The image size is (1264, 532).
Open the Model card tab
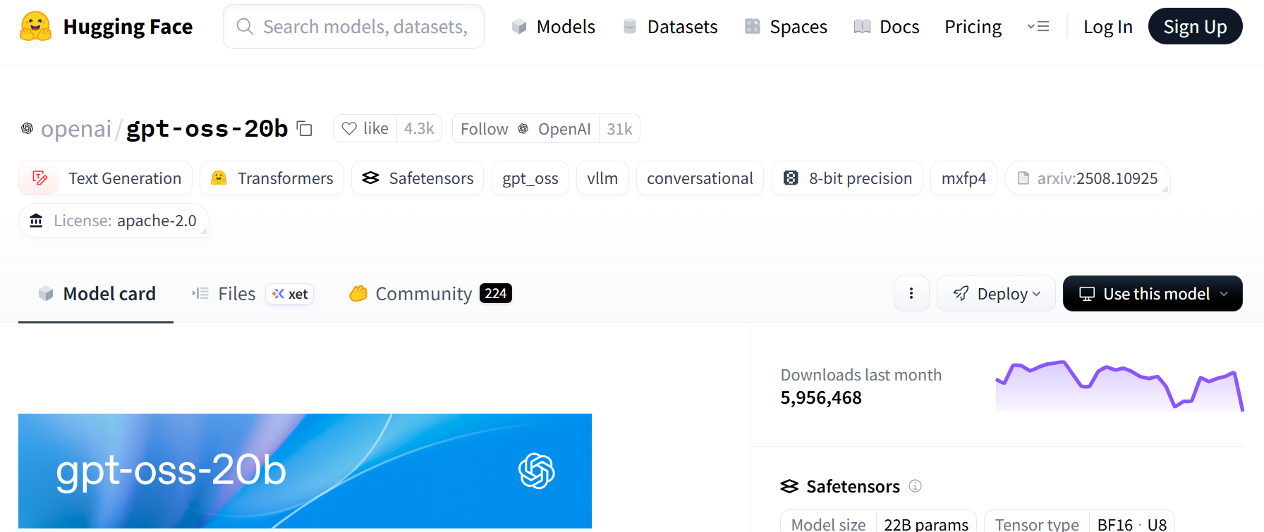[96, 294]
